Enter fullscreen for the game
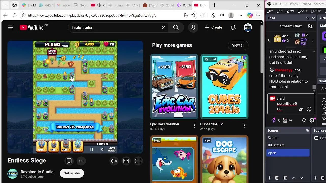 [x=138, y=161]
